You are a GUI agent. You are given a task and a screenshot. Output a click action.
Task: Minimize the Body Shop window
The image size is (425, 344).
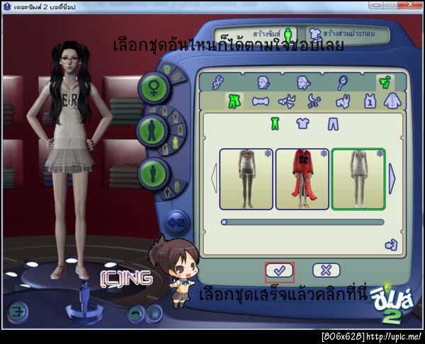pos(376,4)
